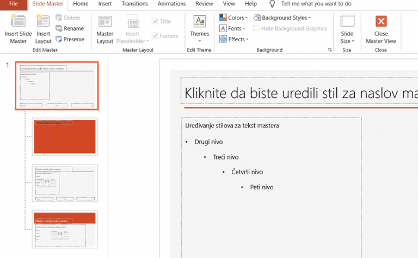This screenshot has width=418, height=258.
Task: Click the Insert Layout icon
Action: (x=43, y=21)
